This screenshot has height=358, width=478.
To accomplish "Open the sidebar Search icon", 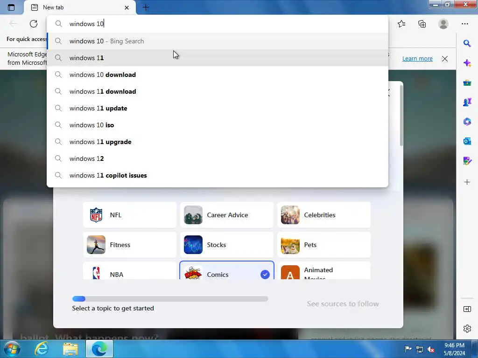I will coord(467,43).
